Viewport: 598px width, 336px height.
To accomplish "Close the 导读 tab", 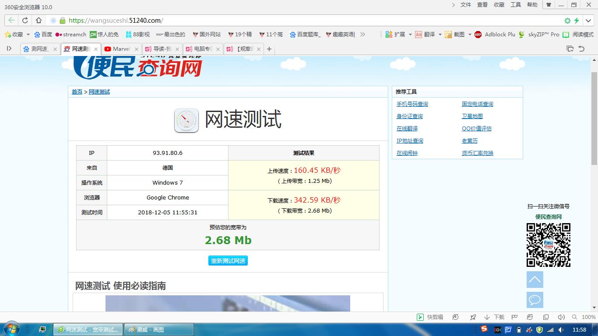I will pos(177,49).
